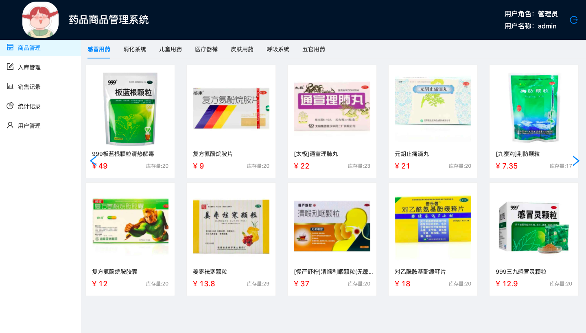Open 入库管理 in the sidebar

[x=40, y=67]
